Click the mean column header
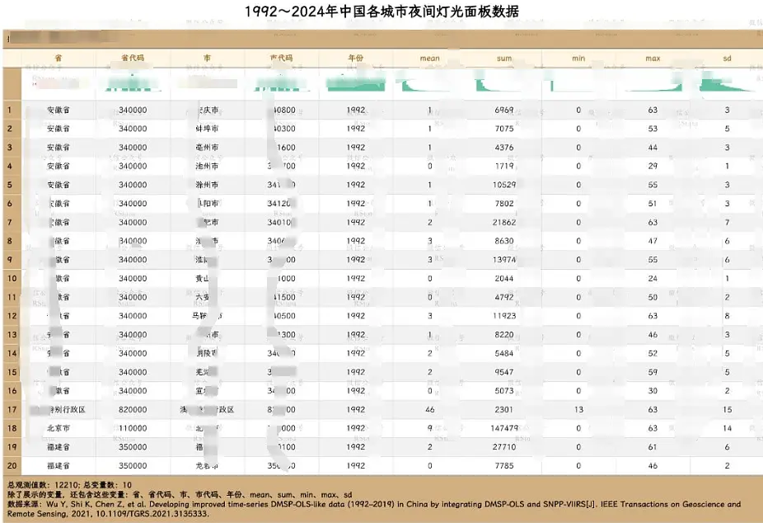This screenshot has width=763, height=523. click(429, 59)
